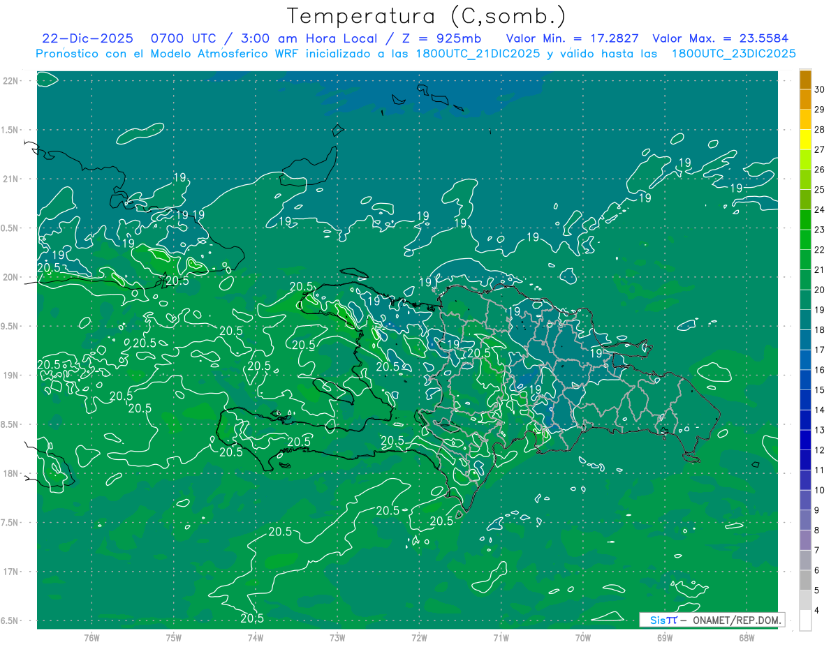Click the "SisTT - ONAMET/REP.DOM." credit label

[712, 620]
